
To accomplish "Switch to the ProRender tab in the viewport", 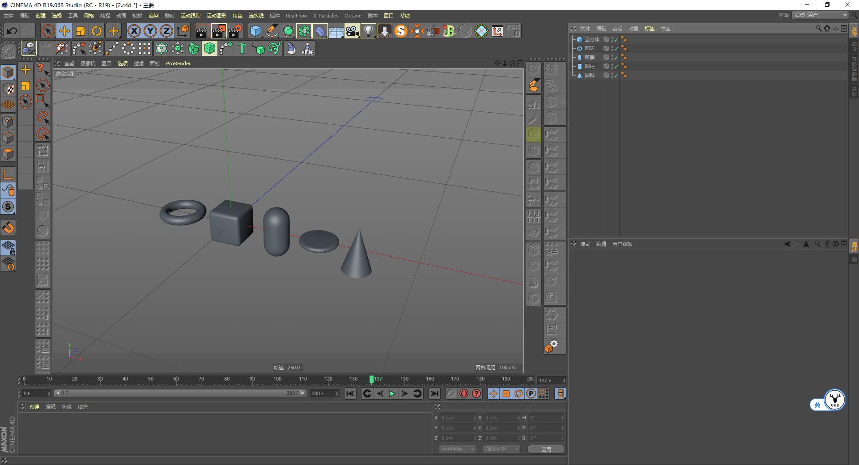I will tap(178, 63).
